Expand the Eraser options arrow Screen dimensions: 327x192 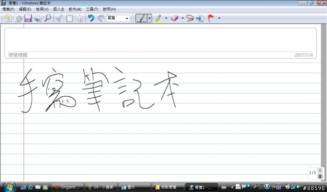click(183, 18)
